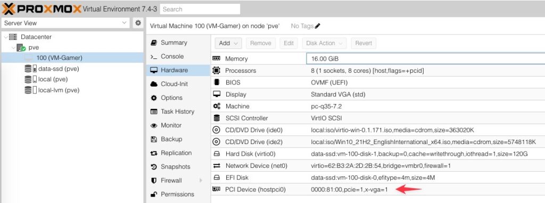Select the CD/DVD Drive (ide0) row
Viewport: 545px width, 203px height.
pos(378,130)
